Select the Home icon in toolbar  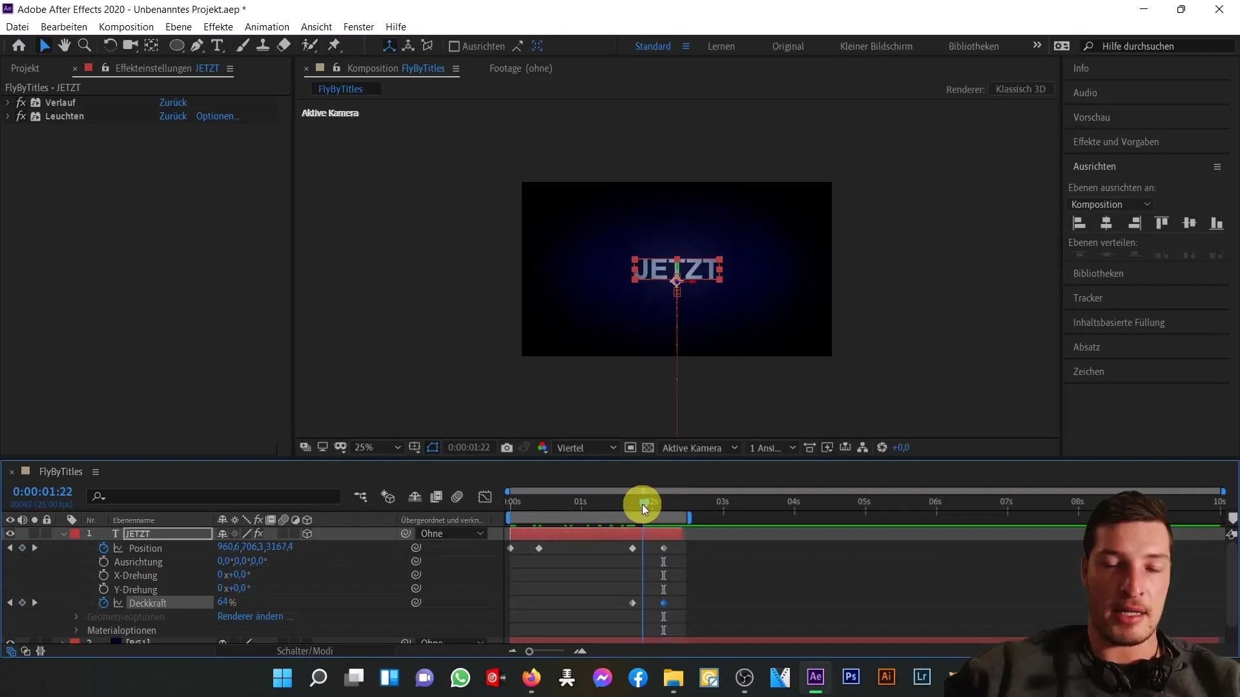(19, 45)
